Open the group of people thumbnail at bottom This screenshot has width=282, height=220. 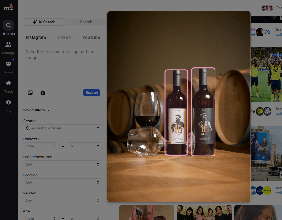[x=204, y=212]
